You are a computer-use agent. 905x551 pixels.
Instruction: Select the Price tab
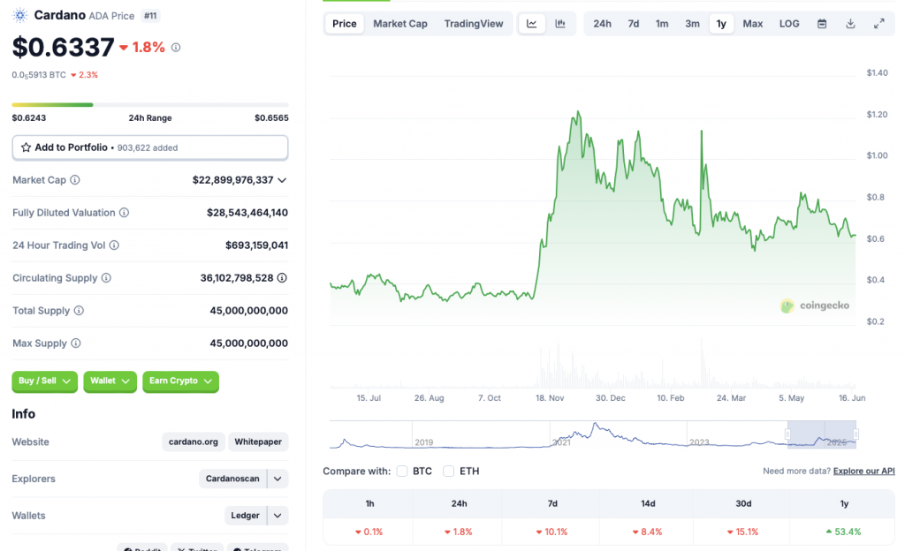pos(345,24)
